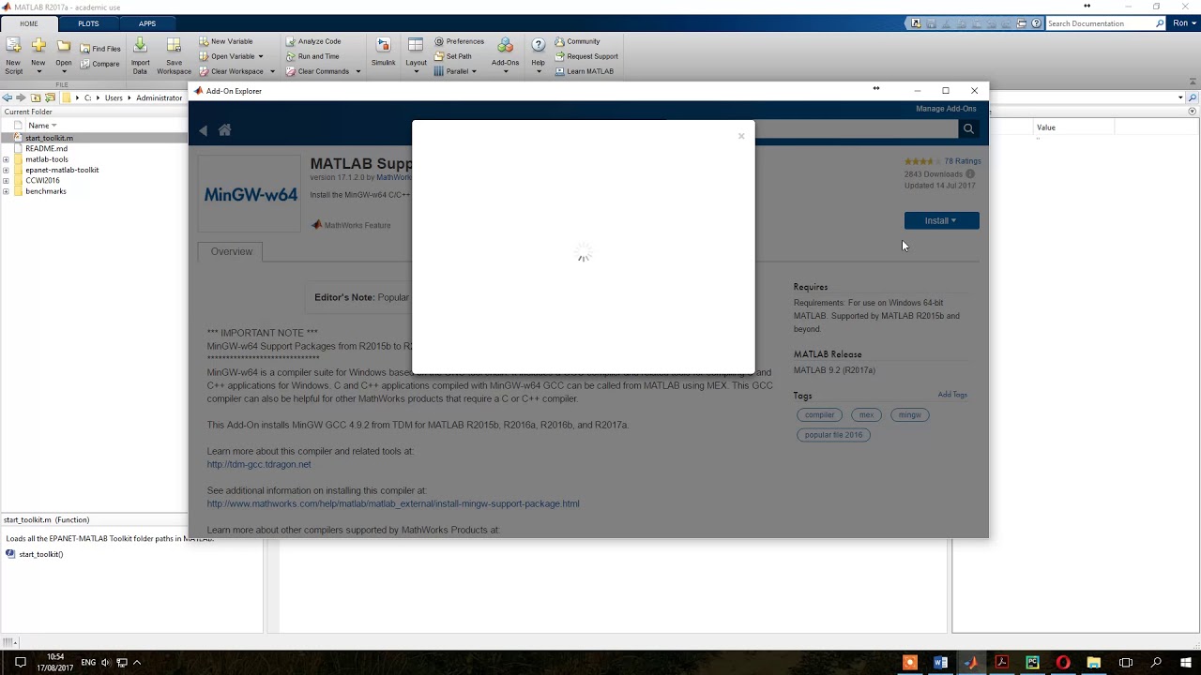Select README.md file
Screen dimensions: 1201x675
pyautogui.click(x=46, y=148)
